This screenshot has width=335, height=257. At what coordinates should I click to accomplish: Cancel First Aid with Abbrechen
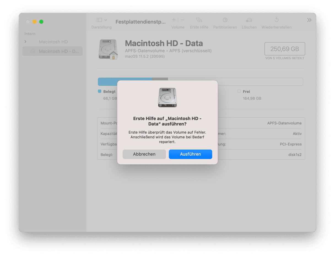[x=144, y=154]
